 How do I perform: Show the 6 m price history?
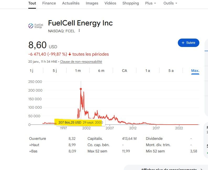(x=101, y=71)
